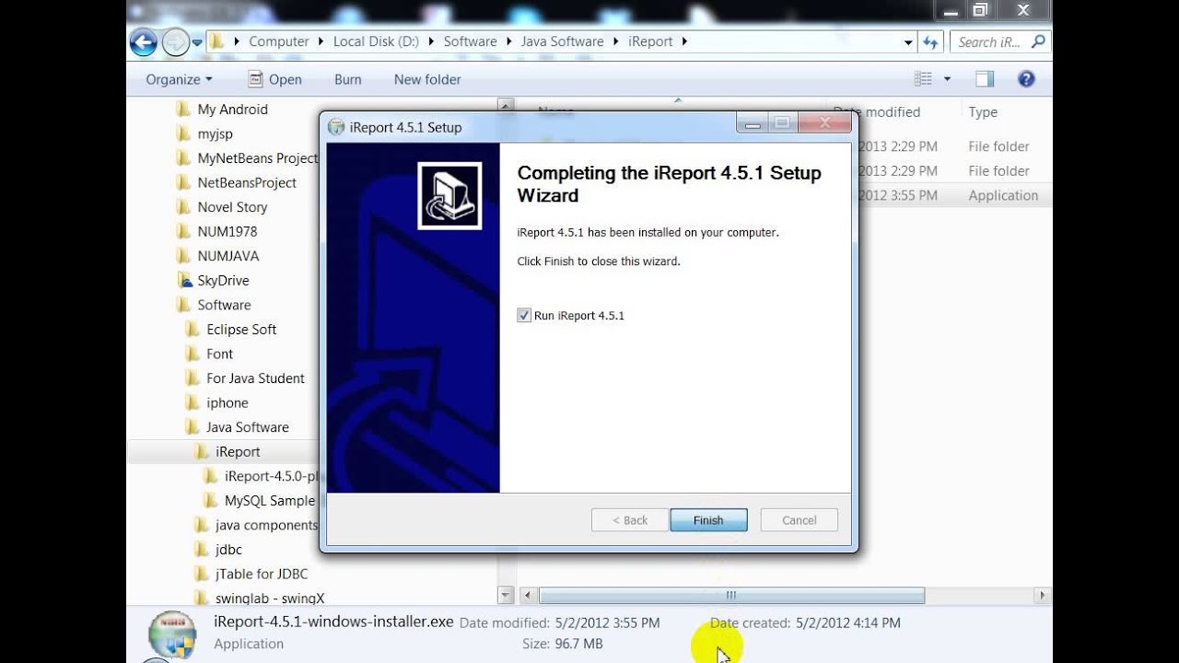Select the java components folder
This screenshot has width=1179, height=663.
click(x=266, y=525)
